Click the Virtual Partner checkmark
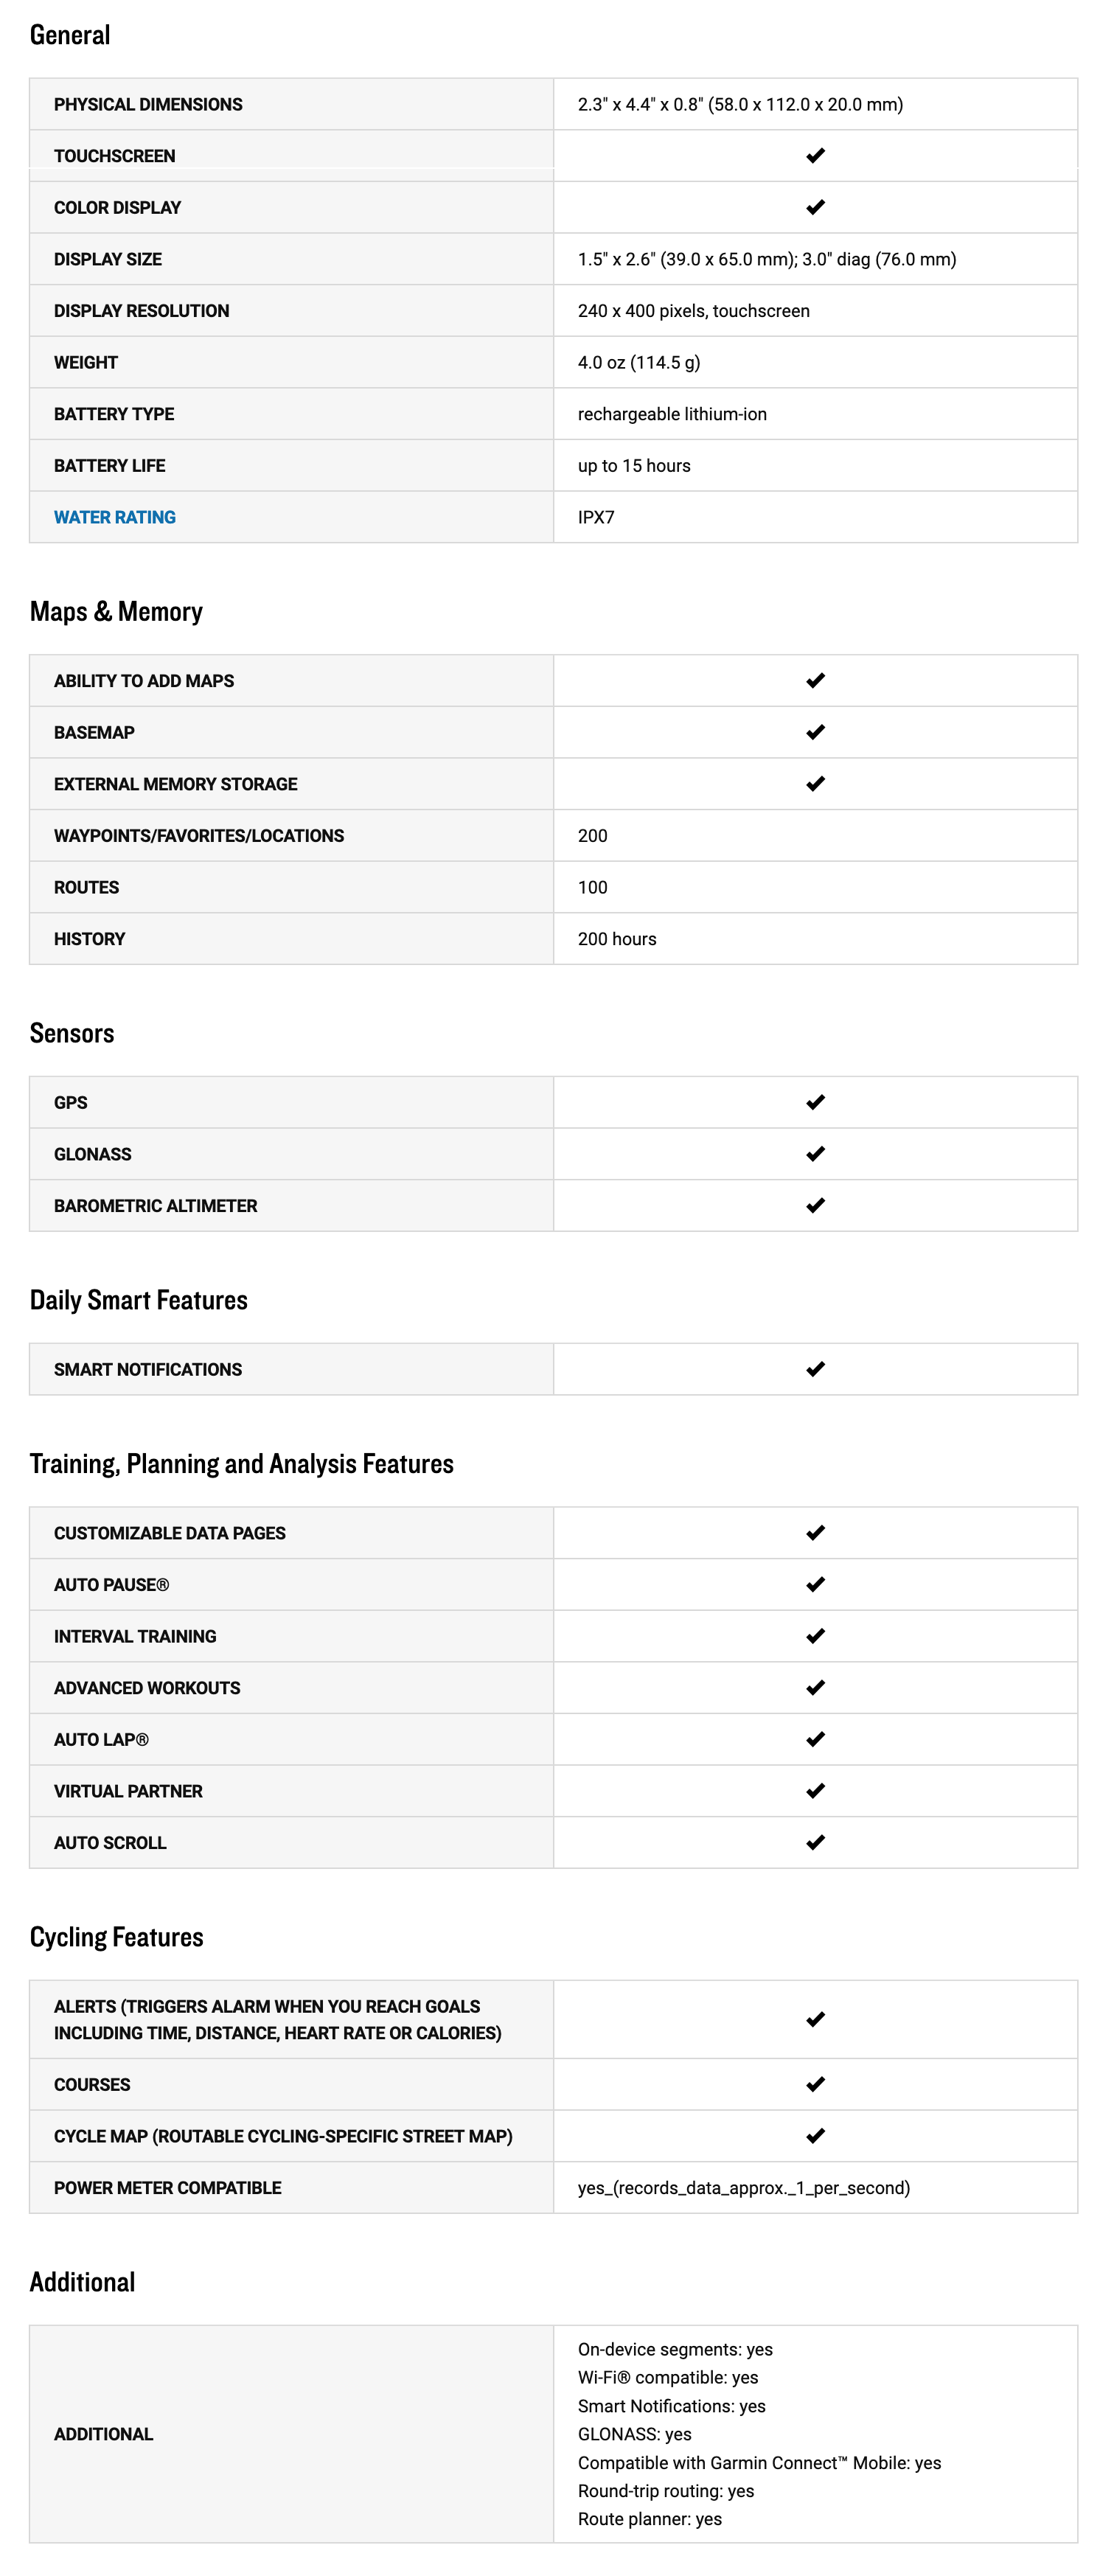This screenshot has height=2576, width=1100. tap(815, 1790)
